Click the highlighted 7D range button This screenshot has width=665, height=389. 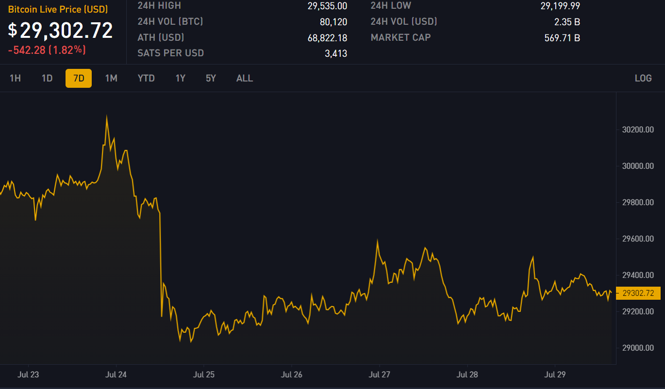(79, 78)
